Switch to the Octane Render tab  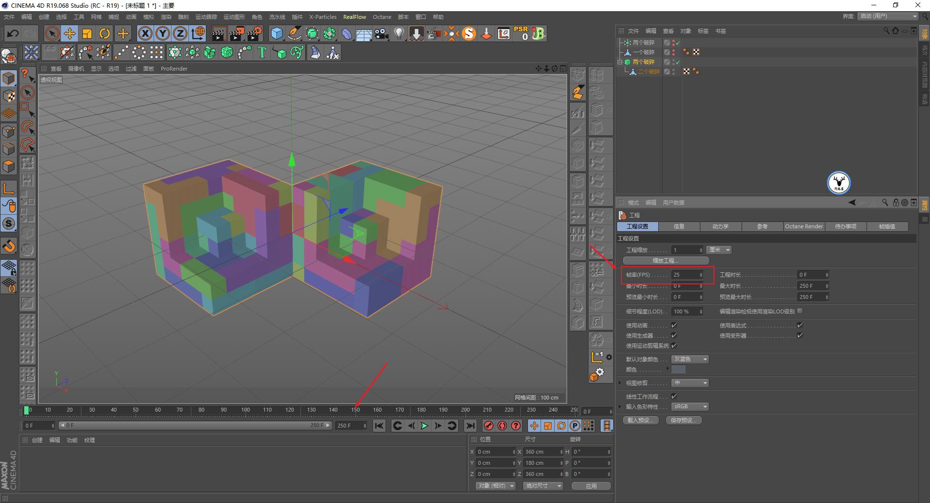pos(804,226)
